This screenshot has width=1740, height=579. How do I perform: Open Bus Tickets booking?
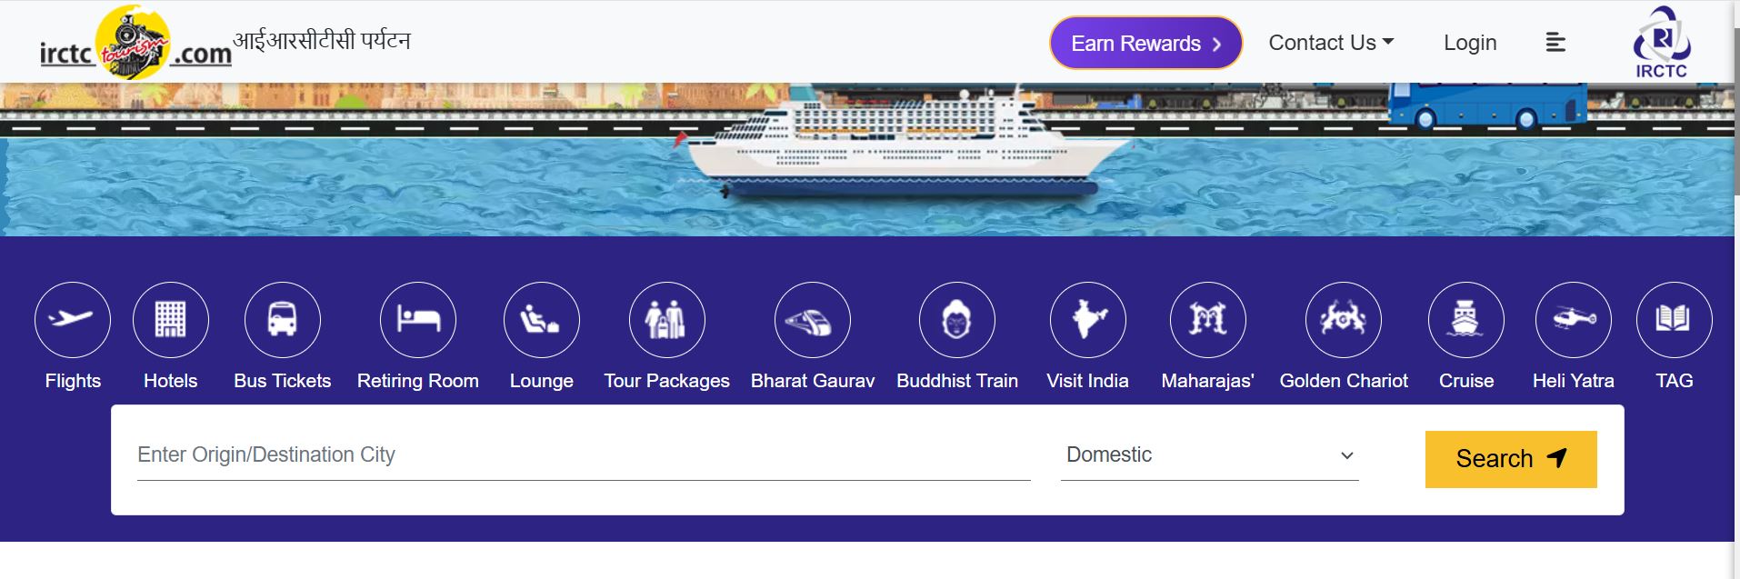pyautogui.click(x=283, y=320)
